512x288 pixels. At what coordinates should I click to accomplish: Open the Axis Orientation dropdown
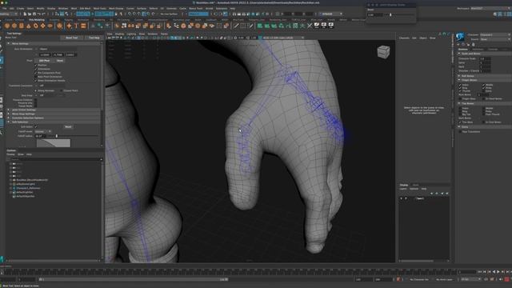click(58, 49)
